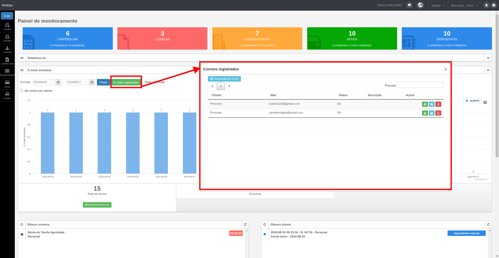The image size is (499, 258).
Task: Click green info icon for lizdom1108@gmail.com
Action: click(425, 104)
